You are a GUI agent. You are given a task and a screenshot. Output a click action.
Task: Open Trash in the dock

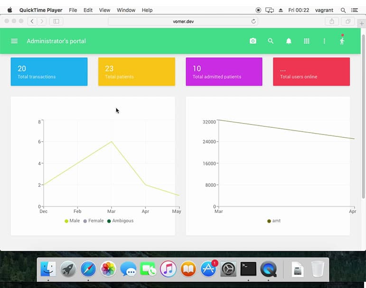[318, 269]
